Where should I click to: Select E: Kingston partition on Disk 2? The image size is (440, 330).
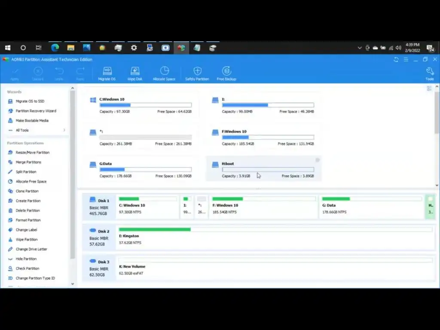pos(275,237)
